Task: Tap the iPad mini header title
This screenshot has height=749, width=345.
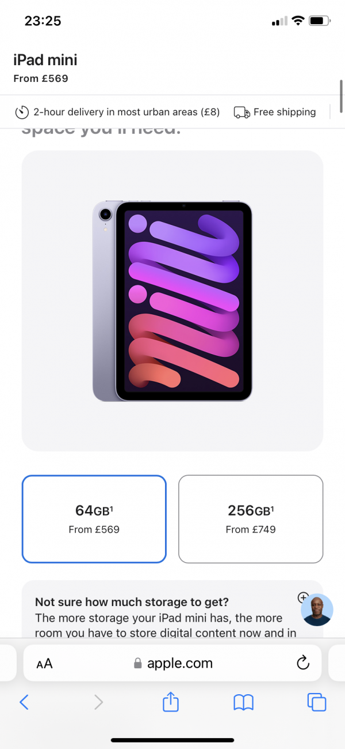Action: tap(45, 60)
